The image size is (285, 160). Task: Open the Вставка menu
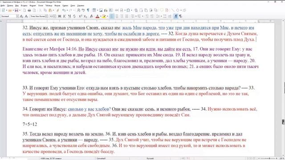24,6
